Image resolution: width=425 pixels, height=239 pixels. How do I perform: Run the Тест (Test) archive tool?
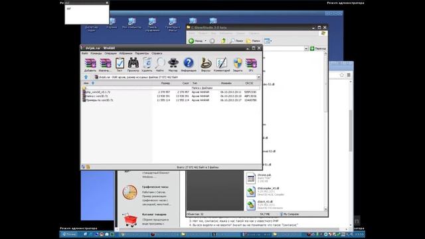pos(120,64)
